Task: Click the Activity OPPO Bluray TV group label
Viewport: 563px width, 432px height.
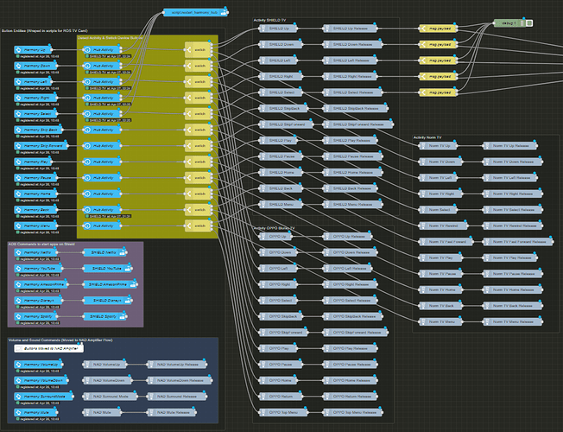Action: [275, 228]
